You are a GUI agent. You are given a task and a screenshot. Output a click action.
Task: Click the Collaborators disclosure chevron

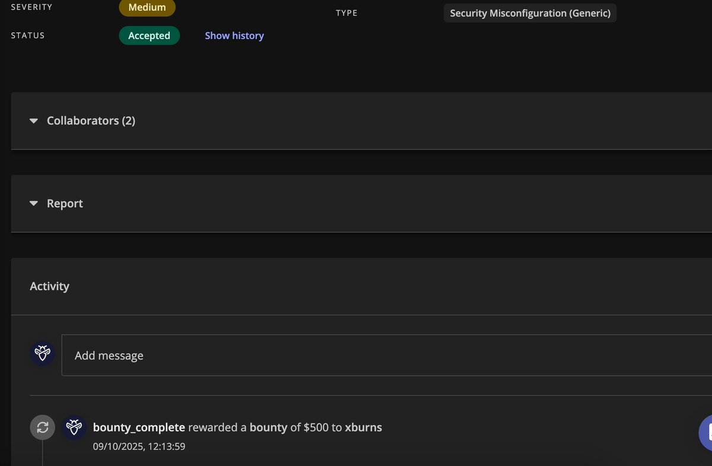tap(34, 121)
